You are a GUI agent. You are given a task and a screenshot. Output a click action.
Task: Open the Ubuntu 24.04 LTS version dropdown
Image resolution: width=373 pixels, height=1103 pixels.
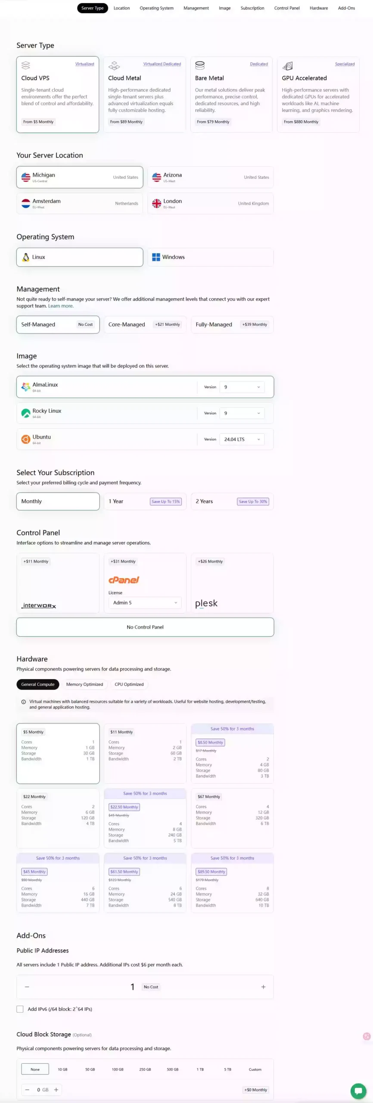242,439
